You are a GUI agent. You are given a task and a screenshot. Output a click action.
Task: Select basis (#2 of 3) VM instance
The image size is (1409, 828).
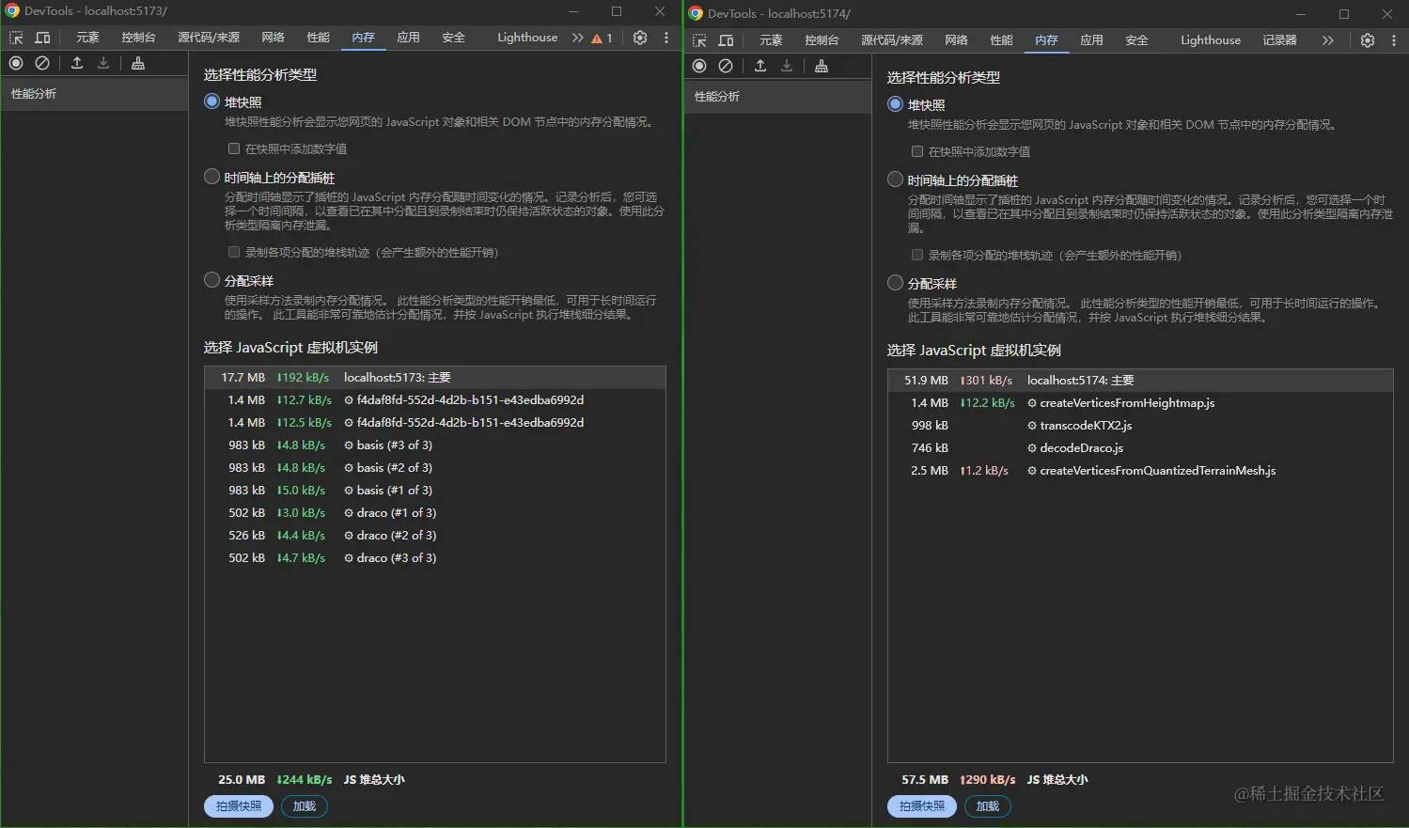[435, 468]
